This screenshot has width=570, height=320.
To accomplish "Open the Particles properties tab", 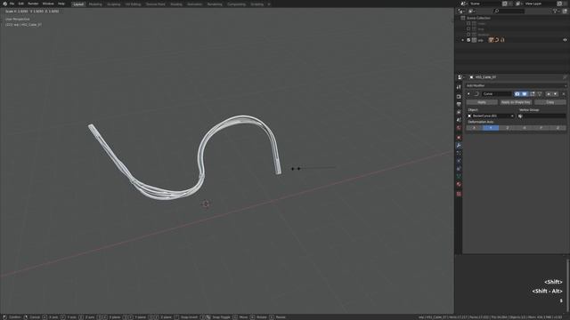I will coord(459,153).
